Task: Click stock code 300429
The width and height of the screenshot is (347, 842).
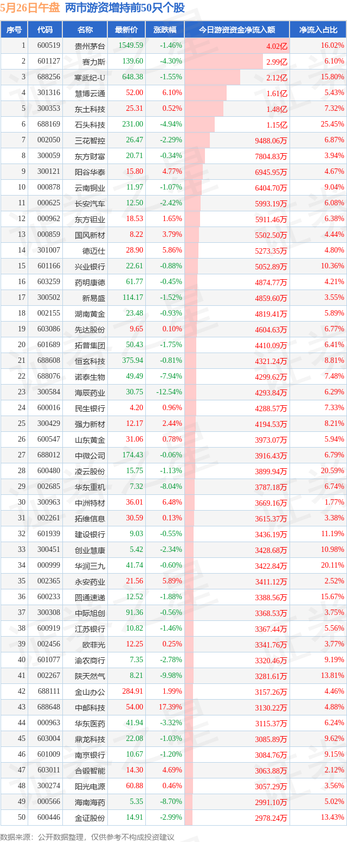Action: pyautogui.click(x=49, y=424)
